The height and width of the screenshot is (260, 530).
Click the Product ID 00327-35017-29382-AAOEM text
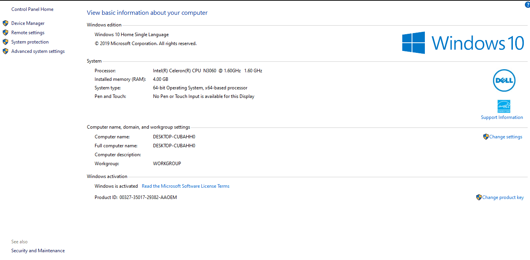[x=136, y=197]
